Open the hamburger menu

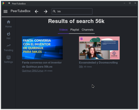[x=5, y=11]
